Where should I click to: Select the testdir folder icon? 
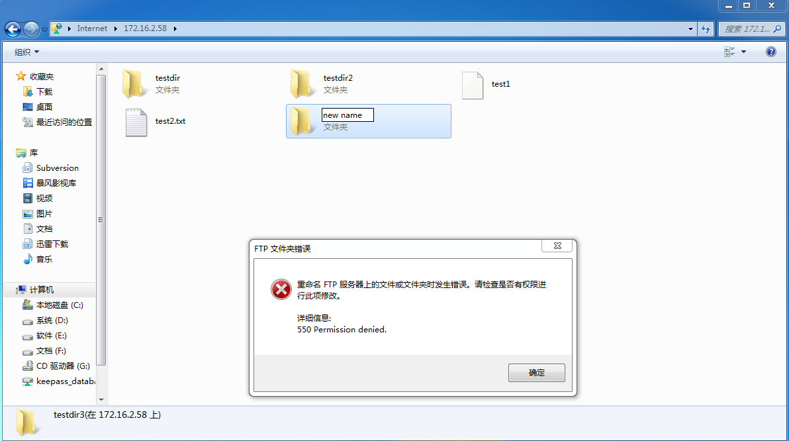[133, 83]
